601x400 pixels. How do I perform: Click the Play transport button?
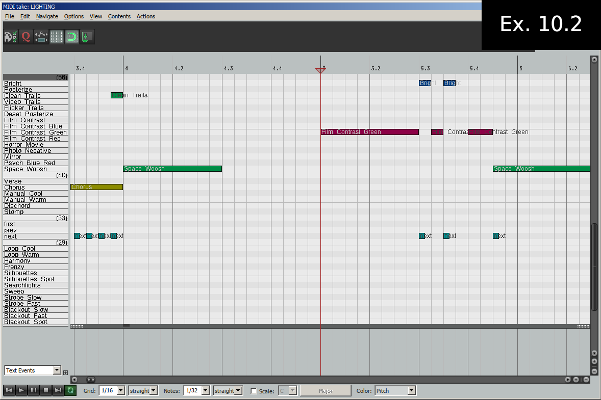click(x=21, y=390)
